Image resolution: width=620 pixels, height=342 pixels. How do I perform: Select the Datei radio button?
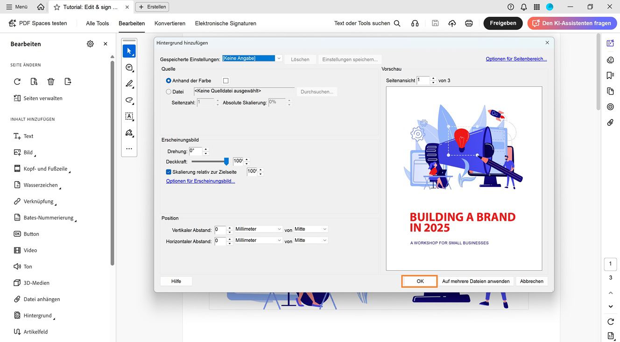(x=169, y=92)
